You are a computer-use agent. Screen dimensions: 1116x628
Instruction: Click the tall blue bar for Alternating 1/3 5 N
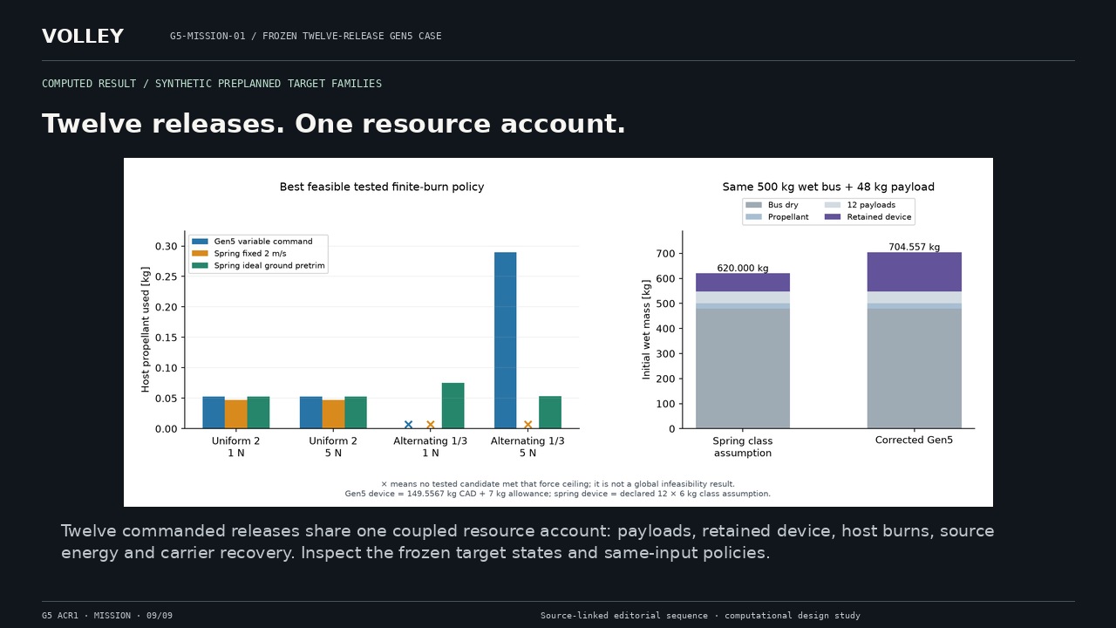pos(506,340)
